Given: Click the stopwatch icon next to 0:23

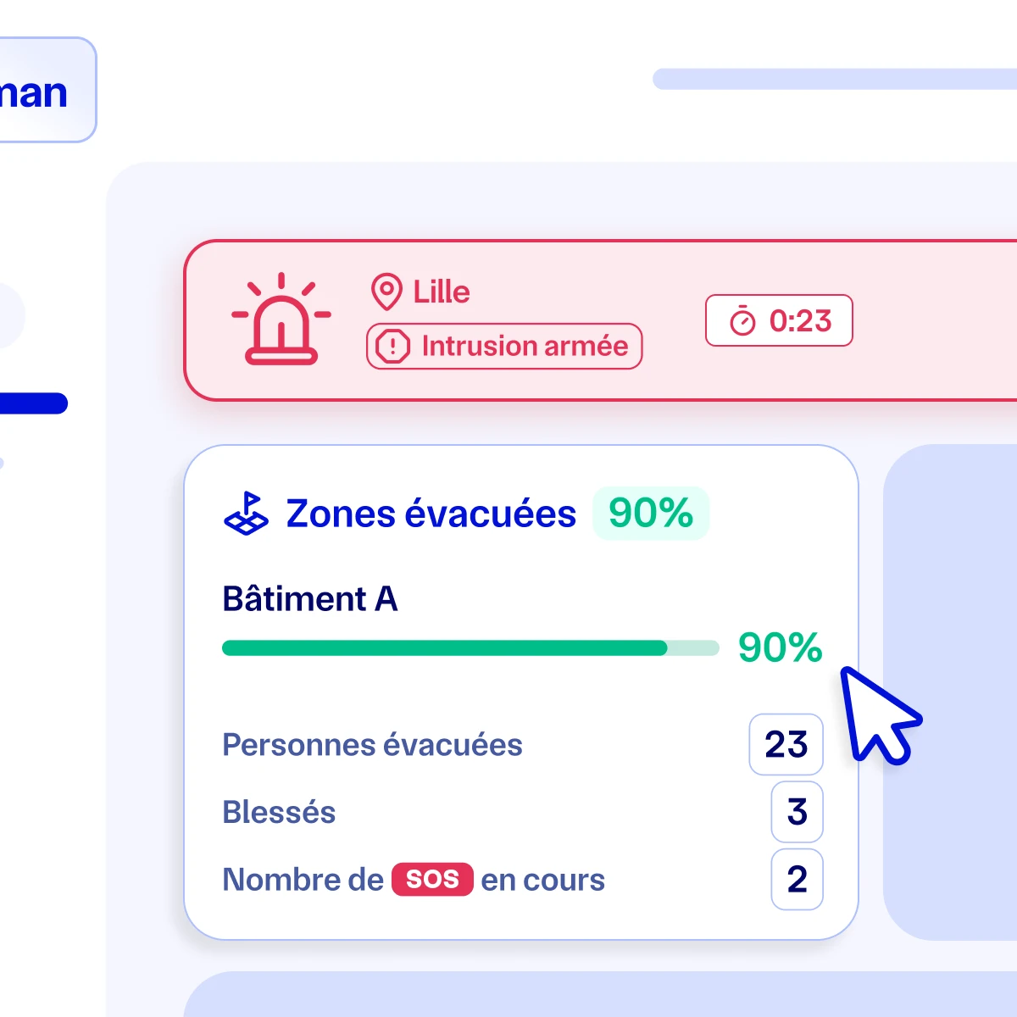Looking at the screenshot, I should pos(742,321).
